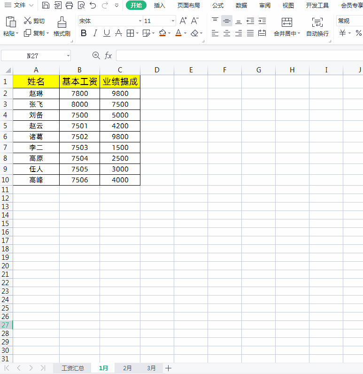363x374 pixels.
Task: Copy selection with the 复制 icon
Action: 27,33
